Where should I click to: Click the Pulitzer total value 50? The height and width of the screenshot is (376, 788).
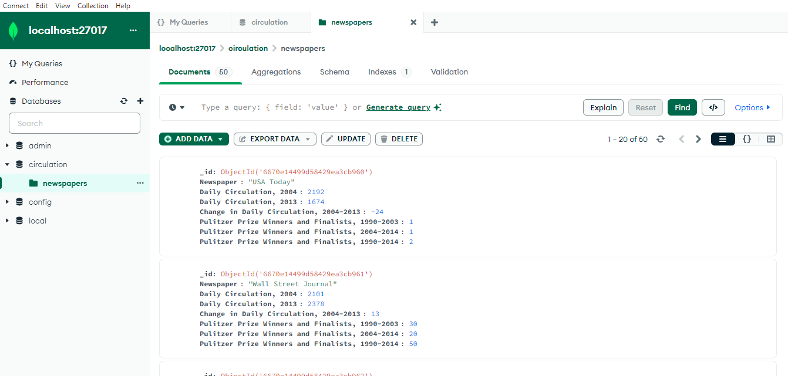(413, 344)
